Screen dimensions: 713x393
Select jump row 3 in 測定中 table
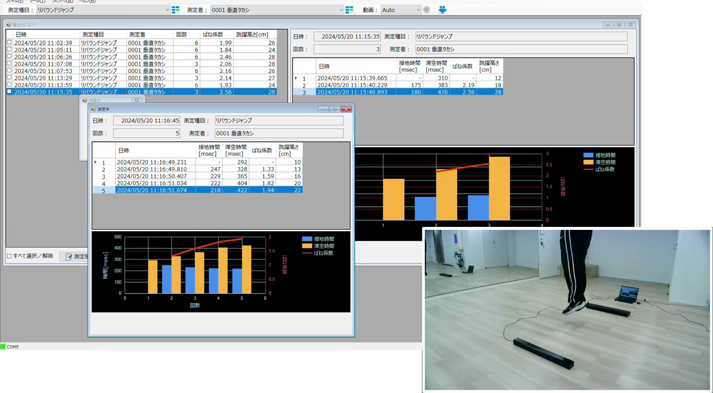tap(152, 176)
